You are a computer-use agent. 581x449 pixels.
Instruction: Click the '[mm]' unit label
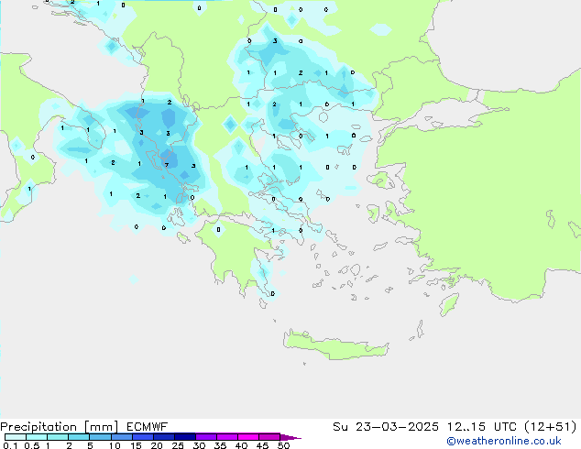pyautogui.click(x=101, y=427)
